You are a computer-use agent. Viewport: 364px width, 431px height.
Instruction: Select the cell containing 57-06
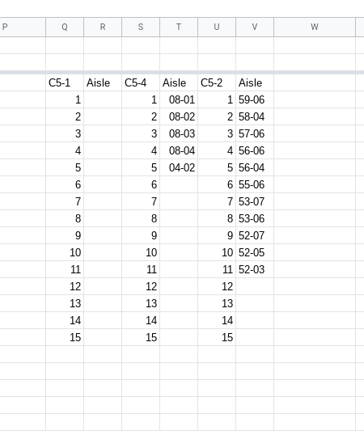click(255, 134)
